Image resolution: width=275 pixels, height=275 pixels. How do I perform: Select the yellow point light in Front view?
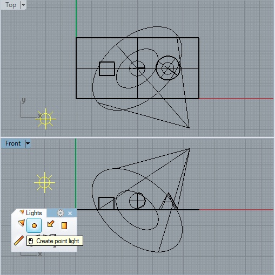click(x=44, y=183)
